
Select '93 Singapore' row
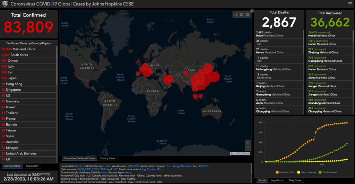[x=28, y=90]
